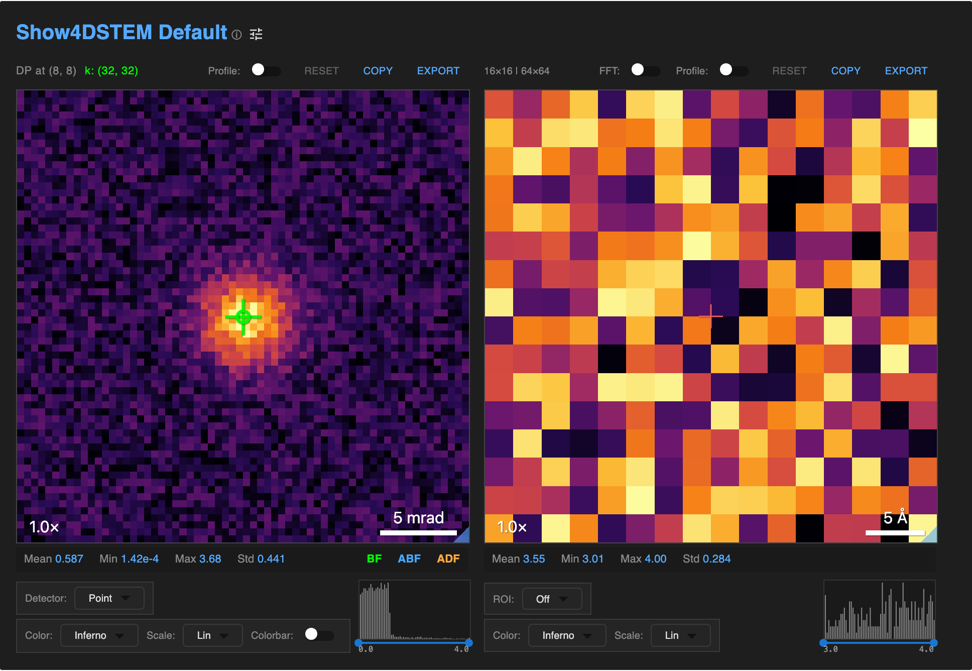The width and height of the screenshot is (972, 671).
Task: Select the BF detector mode
Action: coord(374,558)
